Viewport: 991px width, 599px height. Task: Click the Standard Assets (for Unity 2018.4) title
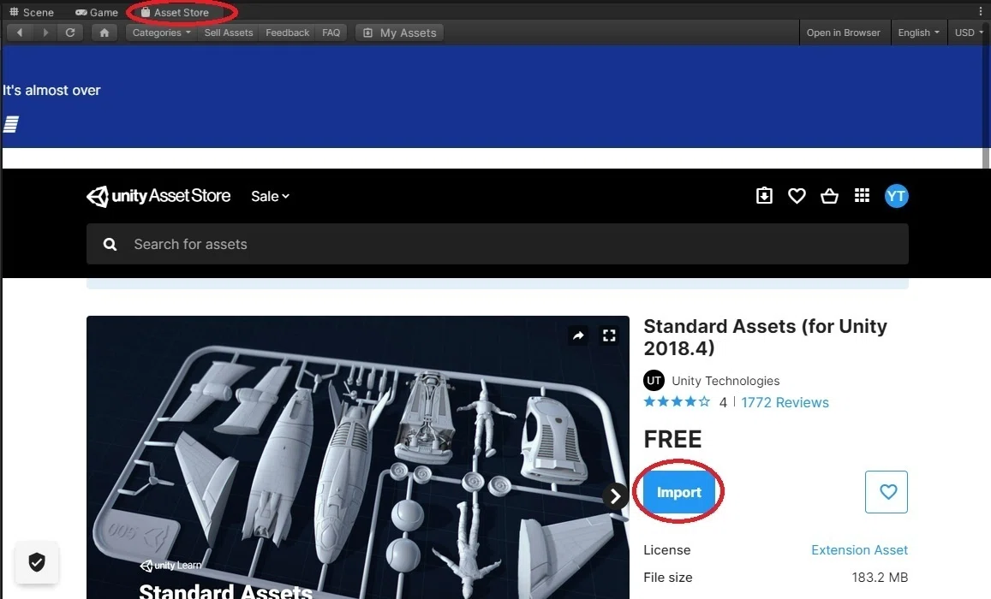766,337
